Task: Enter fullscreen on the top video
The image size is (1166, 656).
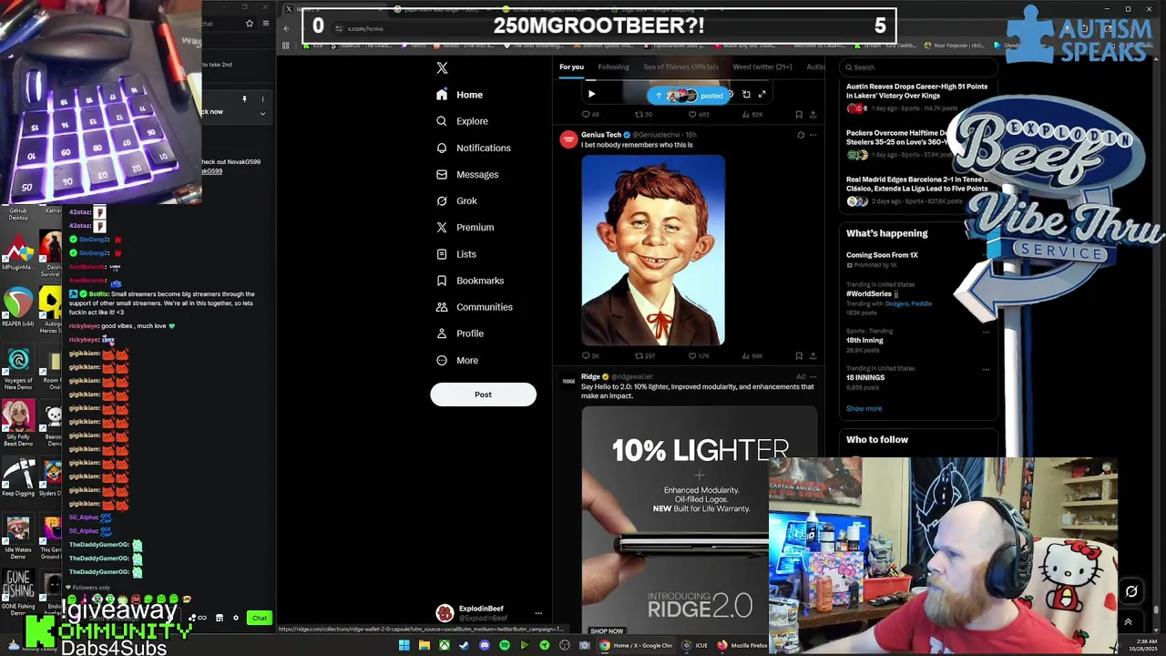Action: pos(762,94)
